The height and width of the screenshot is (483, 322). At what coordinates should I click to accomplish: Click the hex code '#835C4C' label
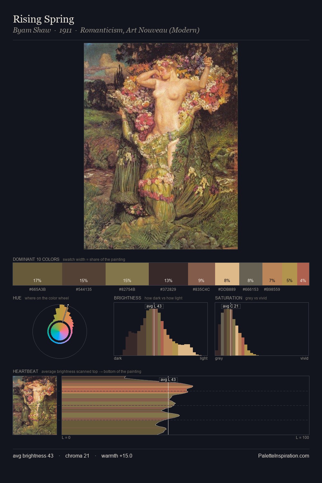201,289
